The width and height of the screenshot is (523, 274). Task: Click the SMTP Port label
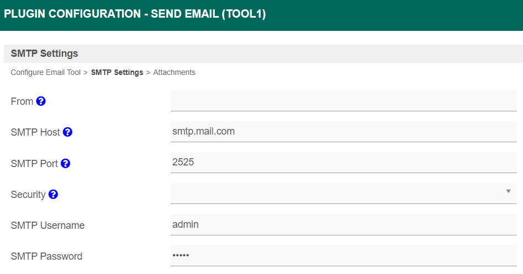point(34,164)
